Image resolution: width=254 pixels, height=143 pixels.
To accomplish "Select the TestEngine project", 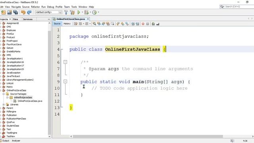I will pos(12,133).
